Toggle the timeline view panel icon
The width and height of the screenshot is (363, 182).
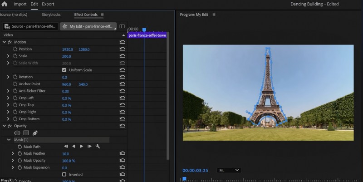[x=122, y=26]
